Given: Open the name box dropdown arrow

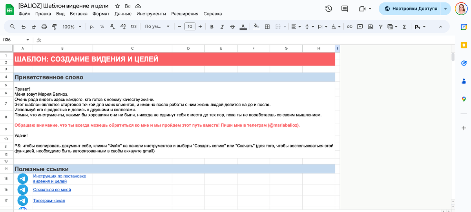Looking at the screenshot, I should coord(28,40).
